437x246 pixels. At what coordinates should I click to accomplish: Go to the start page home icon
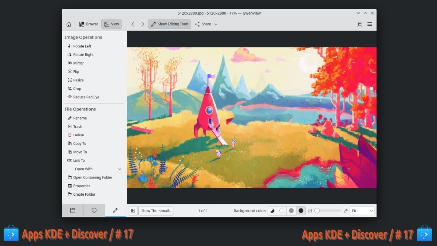click(68, 24)
